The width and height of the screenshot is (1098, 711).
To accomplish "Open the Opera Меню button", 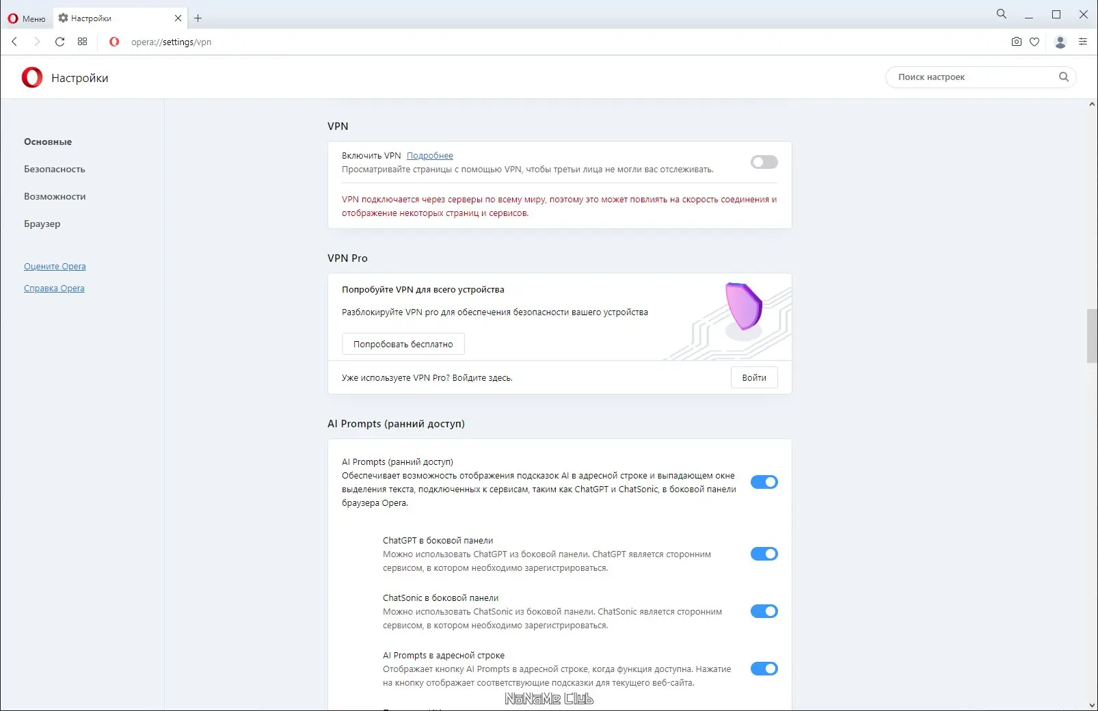I will coord(27,18).
